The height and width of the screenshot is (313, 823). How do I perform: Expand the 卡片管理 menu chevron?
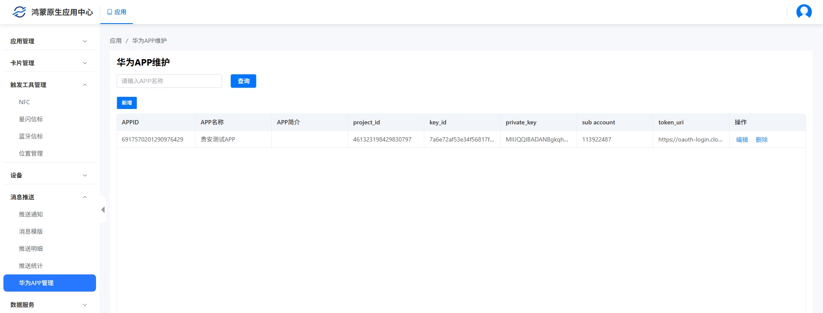85,63
